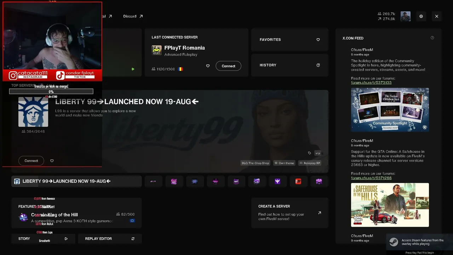This screenshot has height=255, width=453.
Task: Click the tag icon beside vrp
Action: click(309, 153)
